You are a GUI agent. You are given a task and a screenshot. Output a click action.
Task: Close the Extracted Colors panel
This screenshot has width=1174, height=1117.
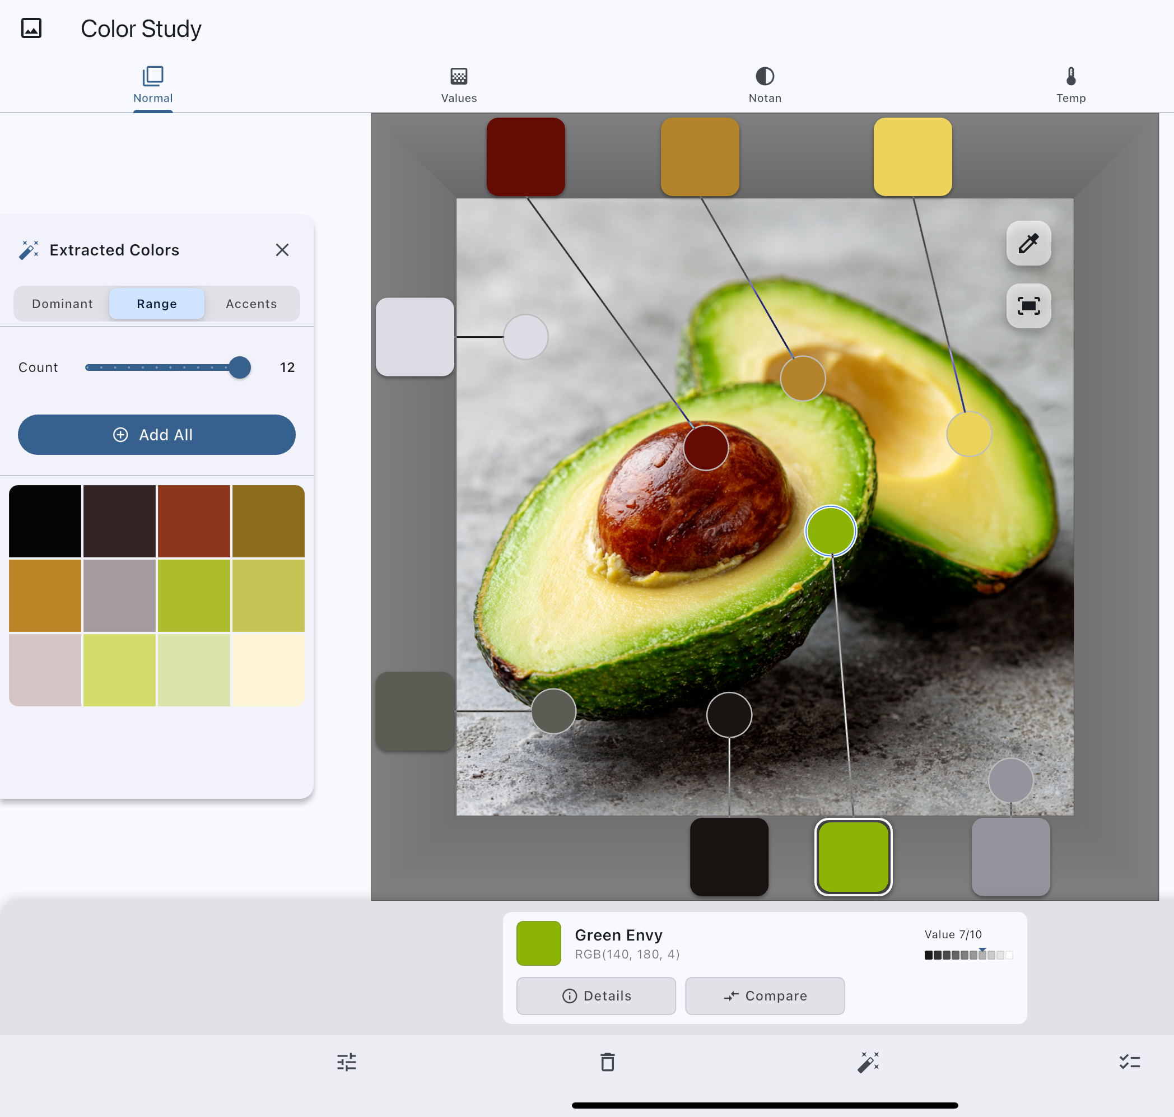coord(282,250)
